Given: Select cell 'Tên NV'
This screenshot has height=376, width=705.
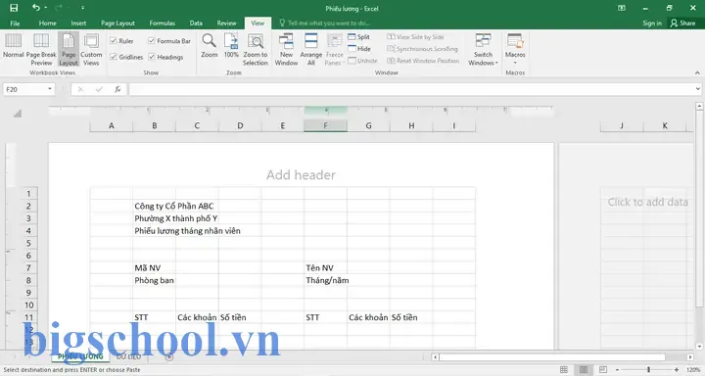Looking at the screenshot, I should 325,267.
